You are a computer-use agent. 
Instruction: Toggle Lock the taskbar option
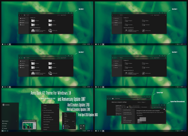coord(46,127)
